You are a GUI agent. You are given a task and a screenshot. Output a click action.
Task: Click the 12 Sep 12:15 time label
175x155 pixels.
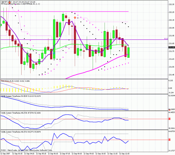click(x=124, y=154)
